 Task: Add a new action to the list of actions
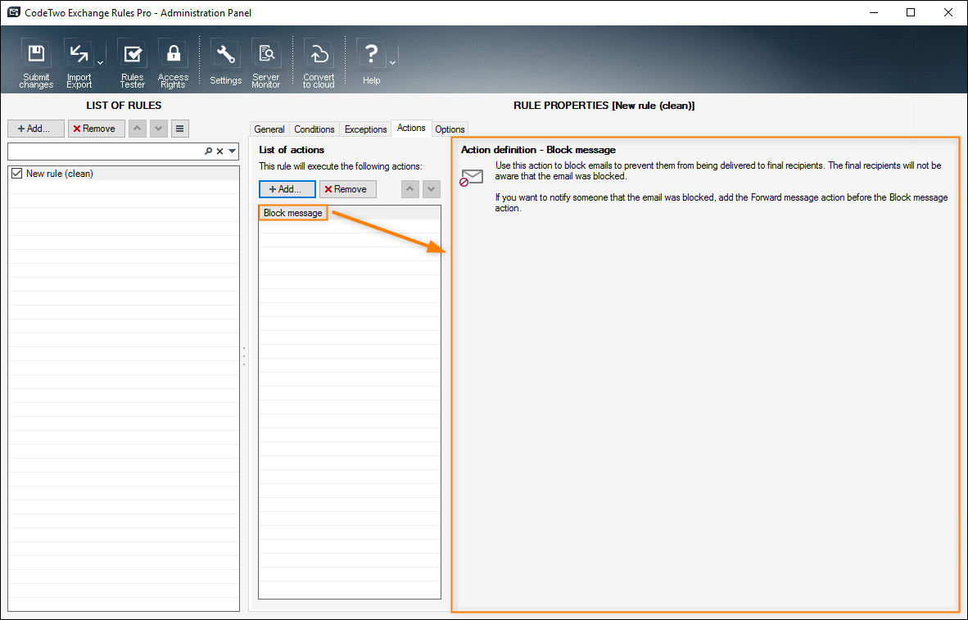pos(287,189)
